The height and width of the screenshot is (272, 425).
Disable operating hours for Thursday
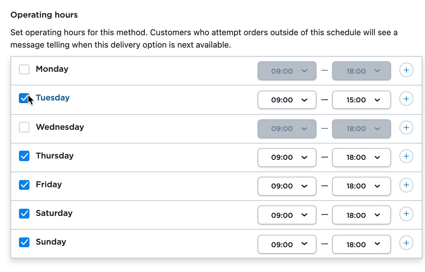point(24,156)
